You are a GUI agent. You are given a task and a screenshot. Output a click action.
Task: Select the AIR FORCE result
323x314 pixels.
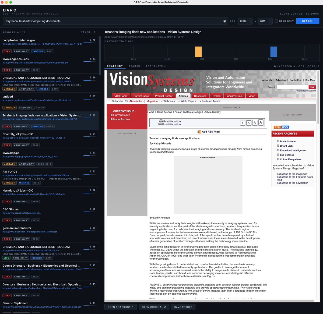point(49,177)
